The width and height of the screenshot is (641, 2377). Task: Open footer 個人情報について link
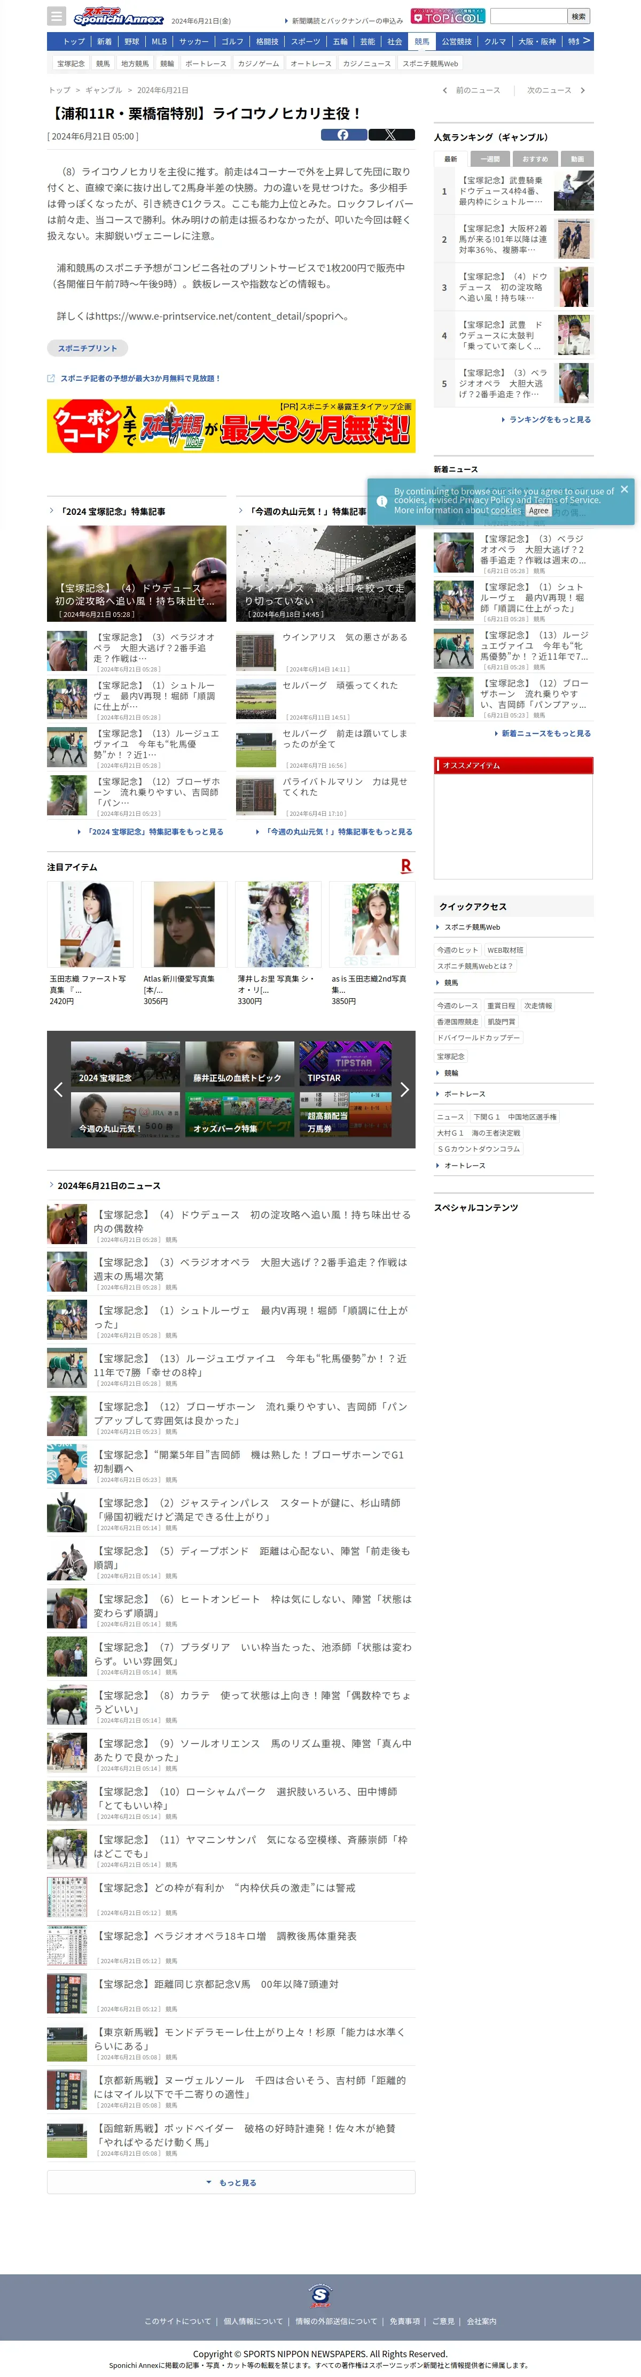pyautogui.click(x=253, y=2321)
